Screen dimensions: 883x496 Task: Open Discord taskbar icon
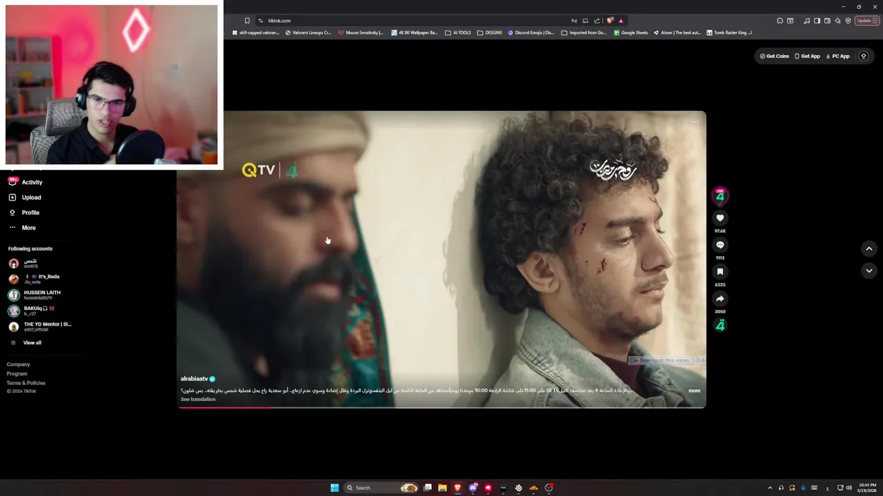tap(473, 488)
